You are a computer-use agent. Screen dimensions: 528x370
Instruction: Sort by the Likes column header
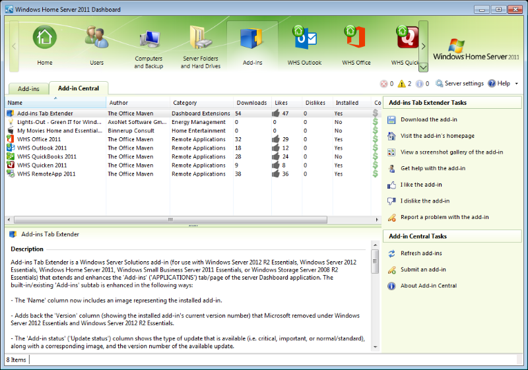[x=287, y=103]
